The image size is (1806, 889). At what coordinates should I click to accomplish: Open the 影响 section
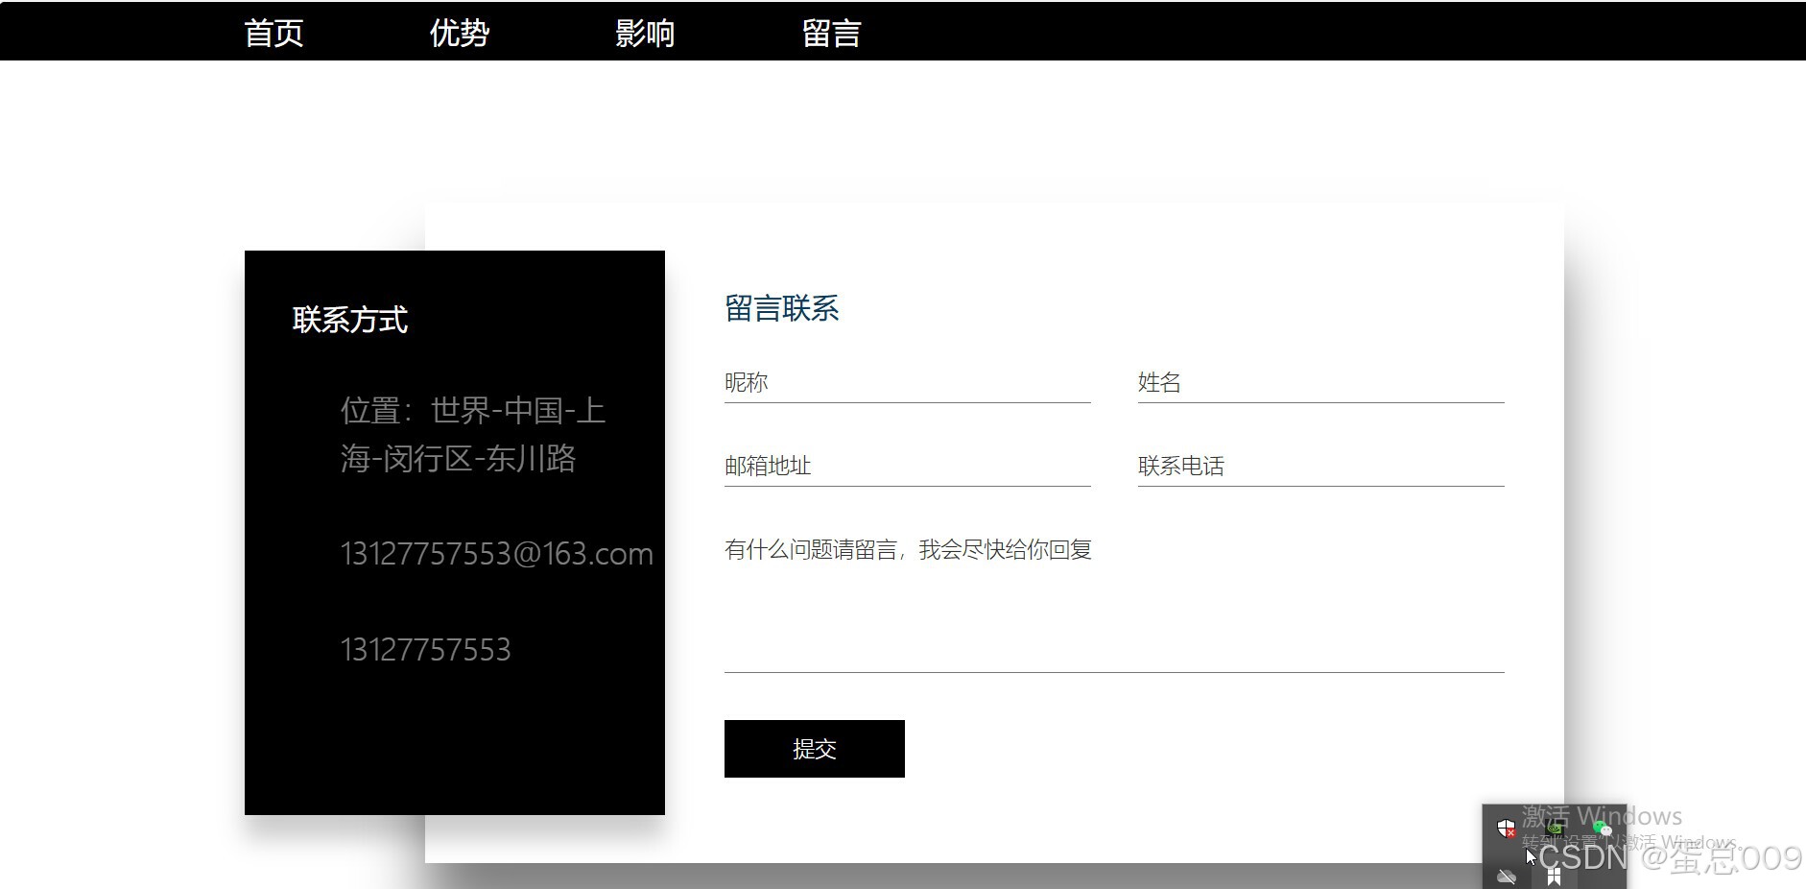pos(645,32)
